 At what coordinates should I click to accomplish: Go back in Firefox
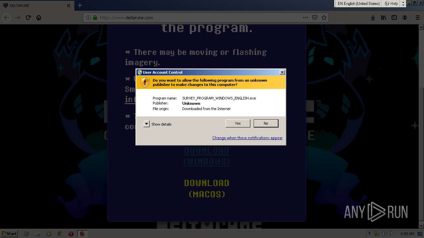tap(7, 18)
